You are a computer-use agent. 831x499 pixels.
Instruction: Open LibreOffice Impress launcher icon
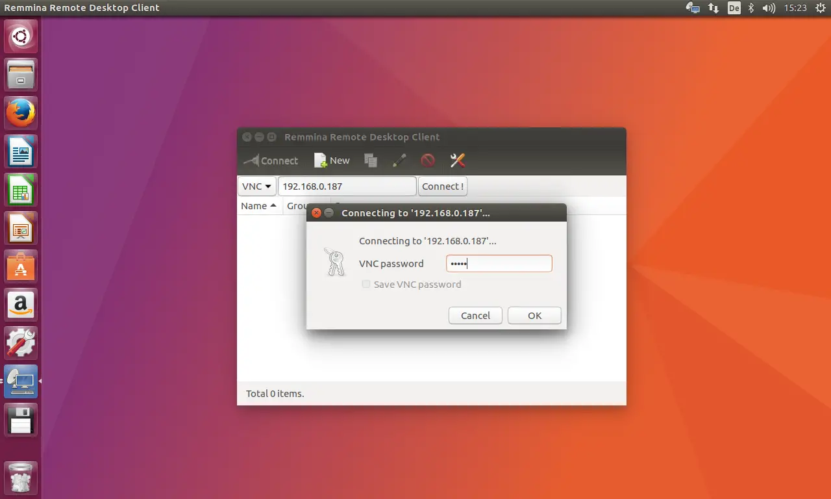21,228
